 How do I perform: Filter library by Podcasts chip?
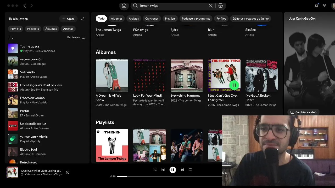coord(33,29)
